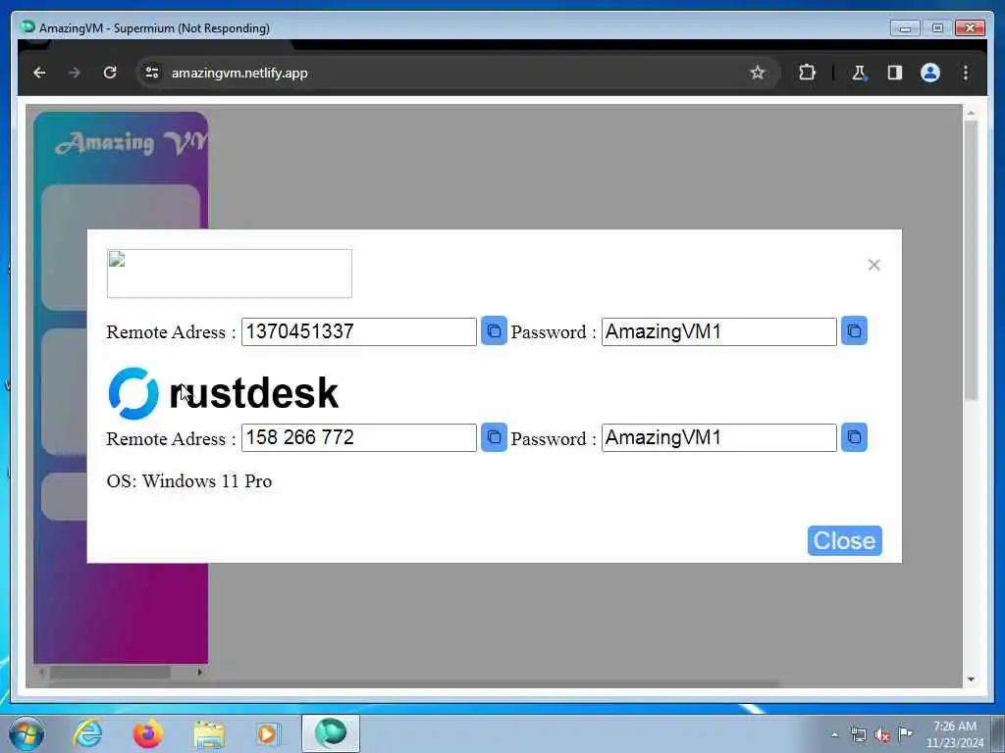1005x753 pixels.
Task: Click the broken image placeholder in dialog
Action: [230, 274]
